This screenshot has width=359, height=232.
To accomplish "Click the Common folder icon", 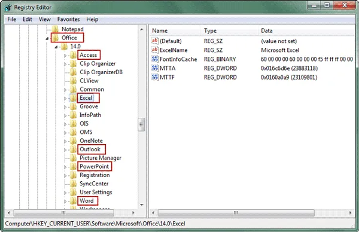I will (x=73, y=89).
